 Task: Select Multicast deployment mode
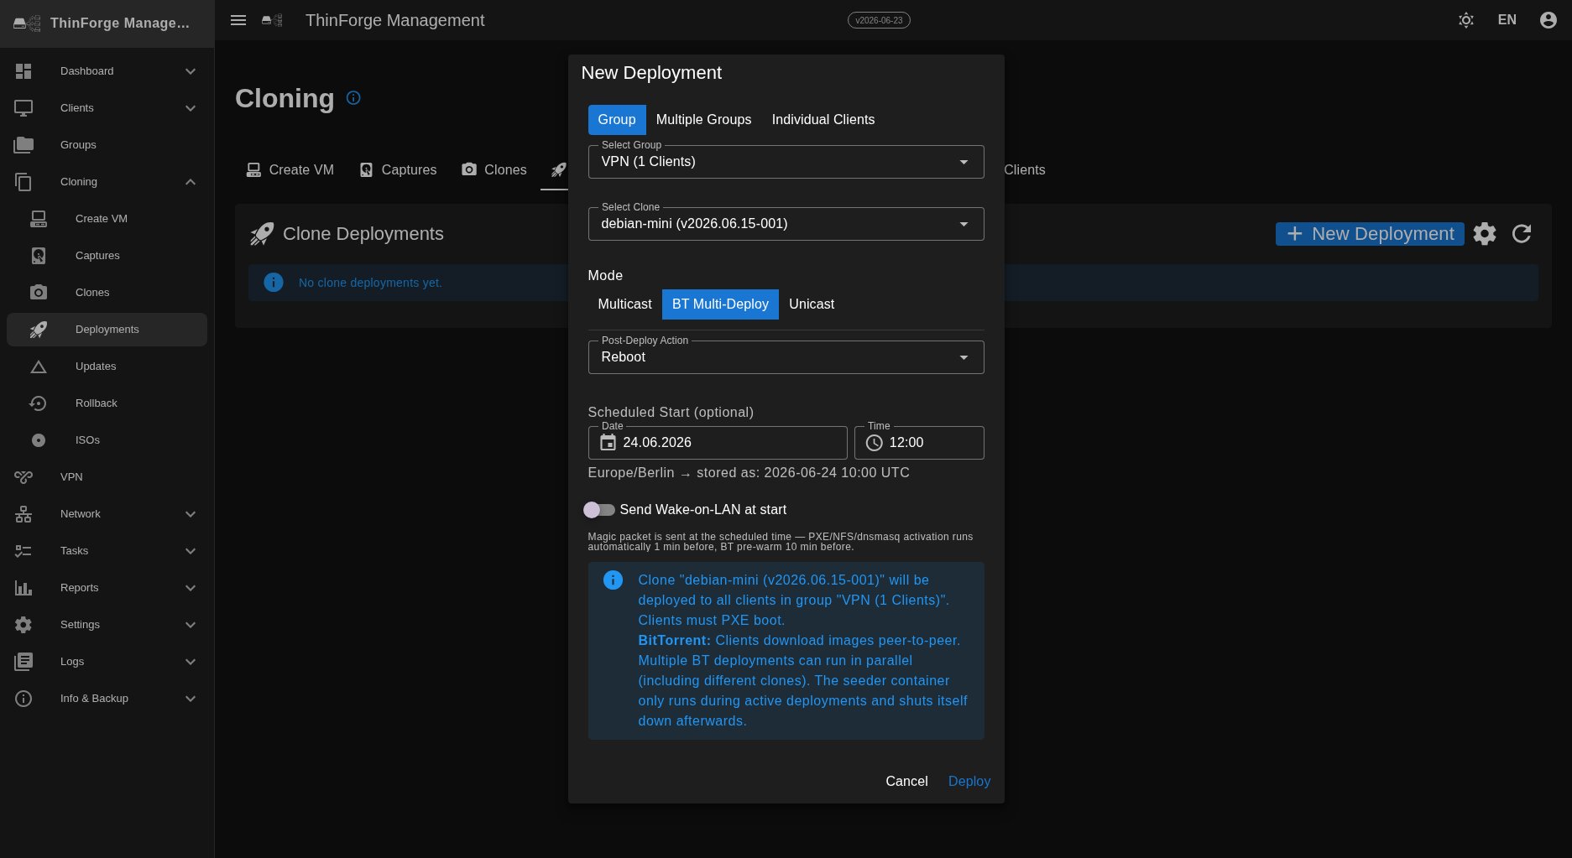(x=624, y=304)
